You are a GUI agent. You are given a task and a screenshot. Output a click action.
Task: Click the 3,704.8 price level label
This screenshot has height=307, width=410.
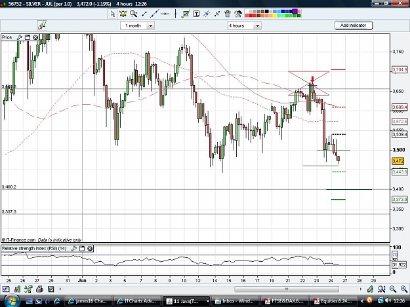(x=400, y=69)
